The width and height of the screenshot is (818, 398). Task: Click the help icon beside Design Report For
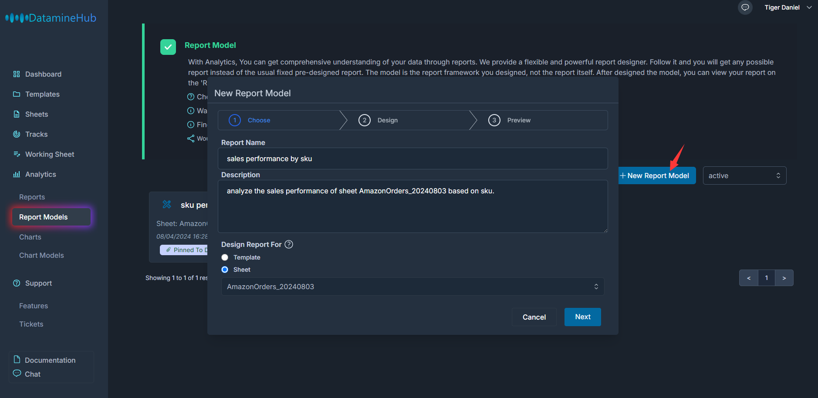pyautogui.click(x=289, y=244)
